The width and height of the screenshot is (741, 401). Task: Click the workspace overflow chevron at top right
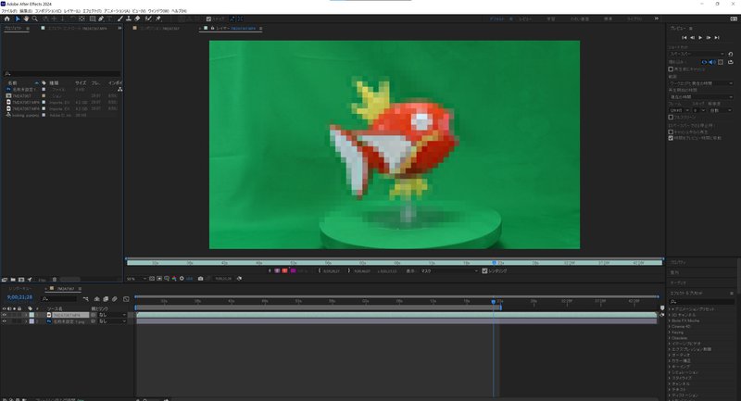pos(657,19)
